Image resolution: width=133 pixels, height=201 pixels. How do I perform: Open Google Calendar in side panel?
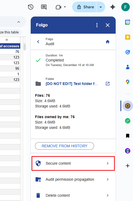[128, 22]
